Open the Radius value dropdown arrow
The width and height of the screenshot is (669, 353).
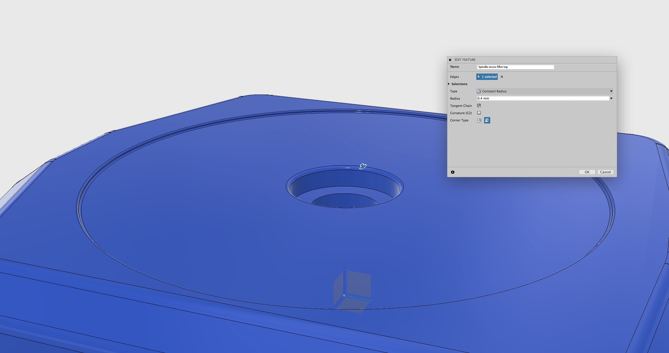pyautogui.click(x=611, y=99)
